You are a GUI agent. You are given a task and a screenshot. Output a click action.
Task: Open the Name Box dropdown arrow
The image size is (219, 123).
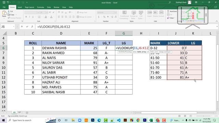[x=14, y=27]
